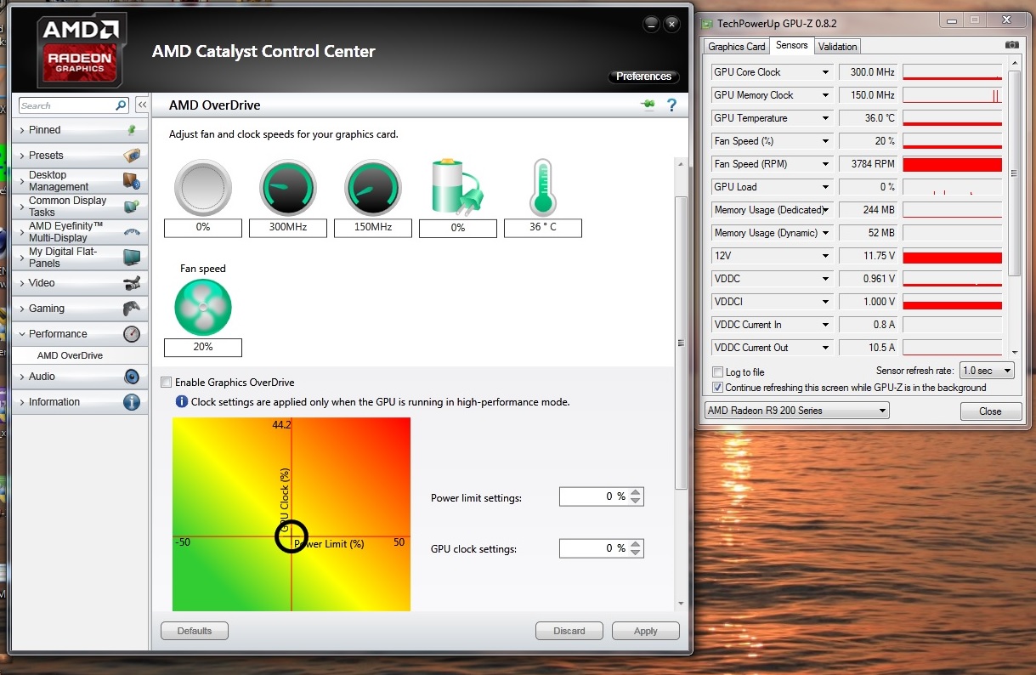Click the Video camera icon
Image resolution: width=1036 pixels, height=675 pixels.
tap(131, 283)
